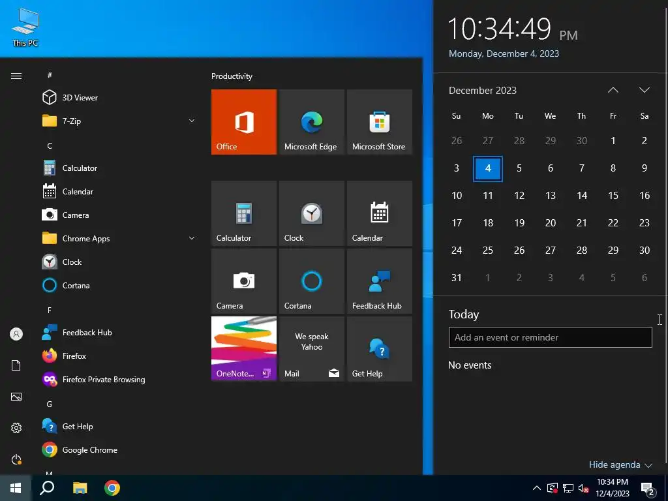The image size is (668, 501).
Task: Open 3D Viewer from the app list
Action: pos(119,98)
